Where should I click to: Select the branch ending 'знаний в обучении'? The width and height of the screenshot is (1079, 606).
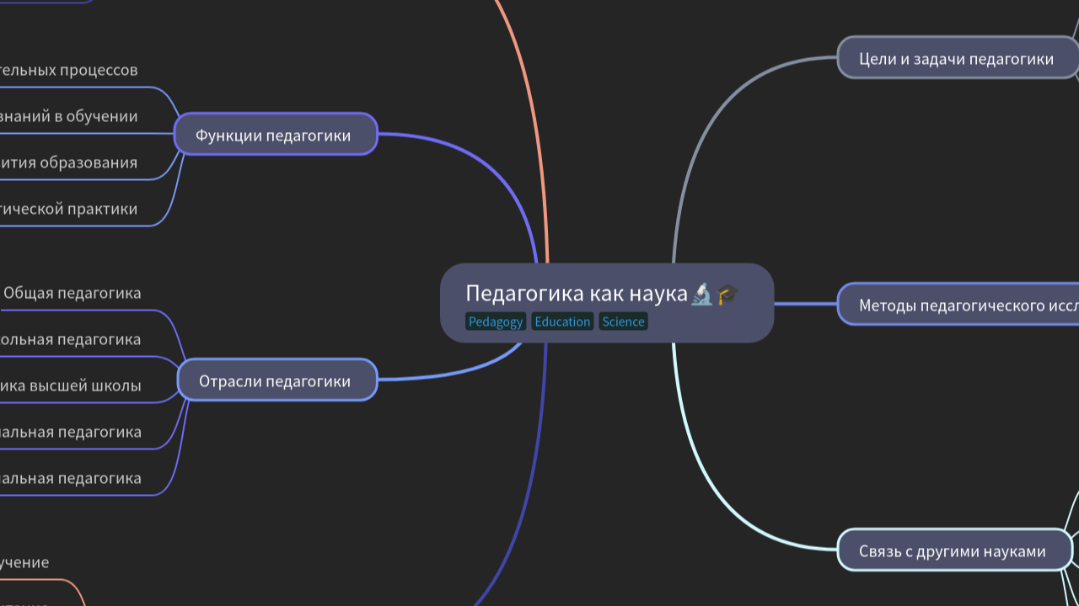[67, 116]
